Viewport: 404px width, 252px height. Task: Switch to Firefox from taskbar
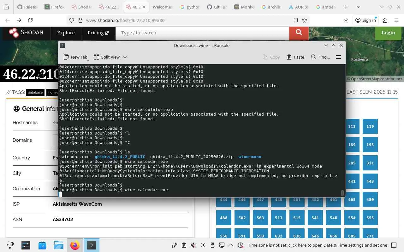[75, 245]
